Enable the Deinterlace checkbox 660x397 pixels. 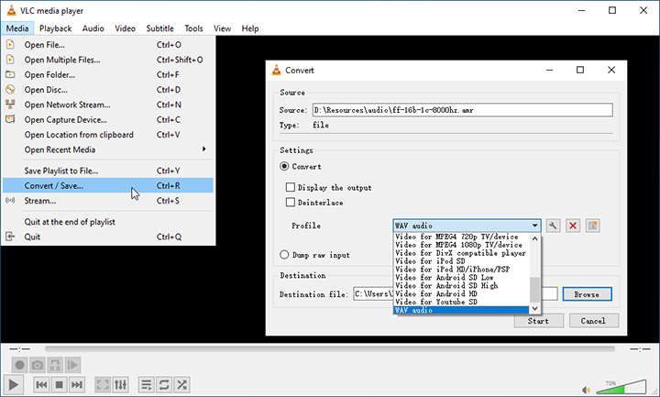(x=291, y=202)
